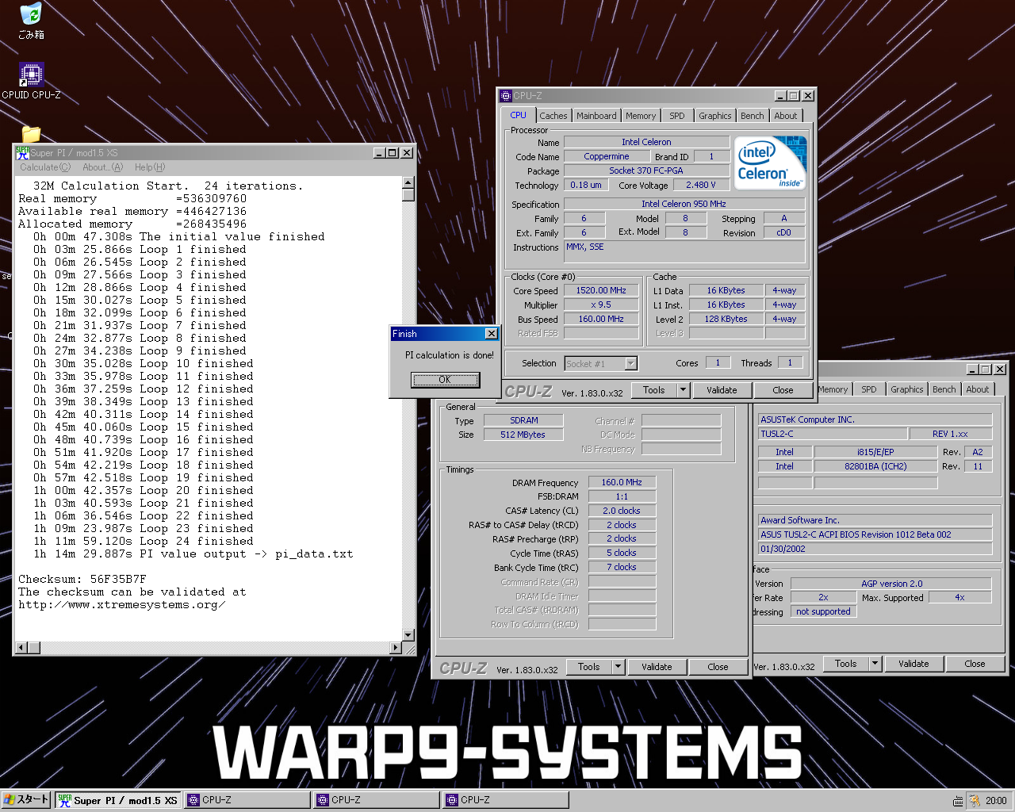Select the Graphics tab in front CPU-Z
1015x812 pixels.
[715, 116]
